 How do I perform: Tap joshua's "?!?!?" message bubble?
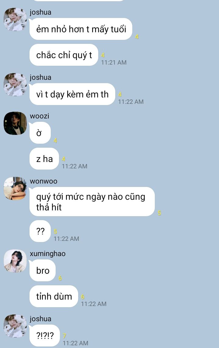click(x=45, y=335)
